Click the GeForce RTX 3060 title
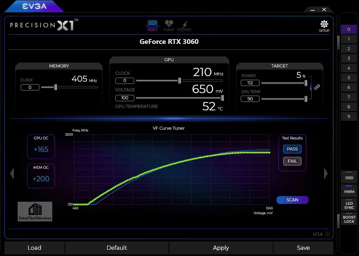This screenshot has width=359, height=256. pos(169,42)
